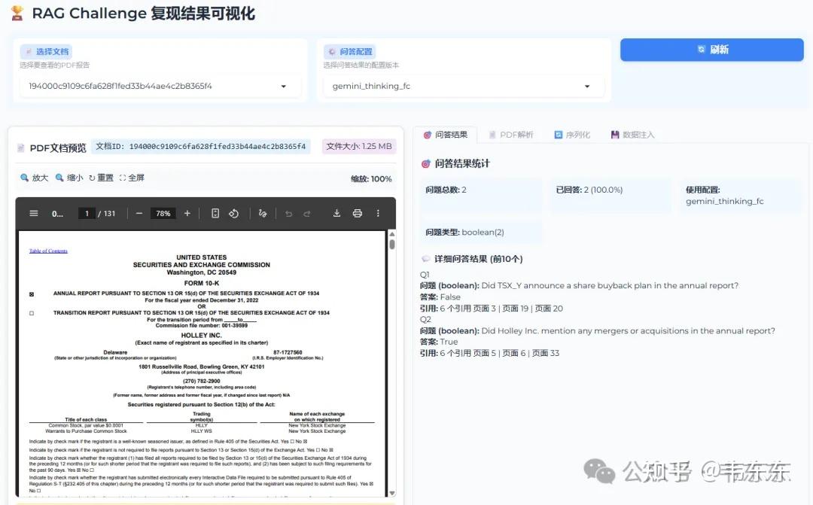Rotate the PDF page with rotate icon
Image resolution: width=813 pixels, height=505 pixels.
point(235,213)
